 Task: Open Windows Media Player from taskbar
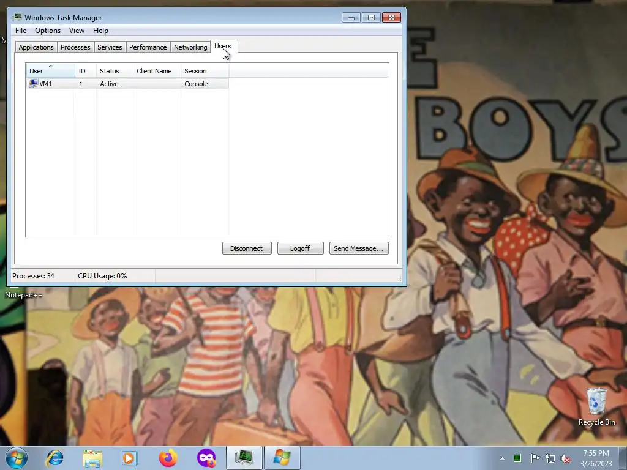point(130,458)
